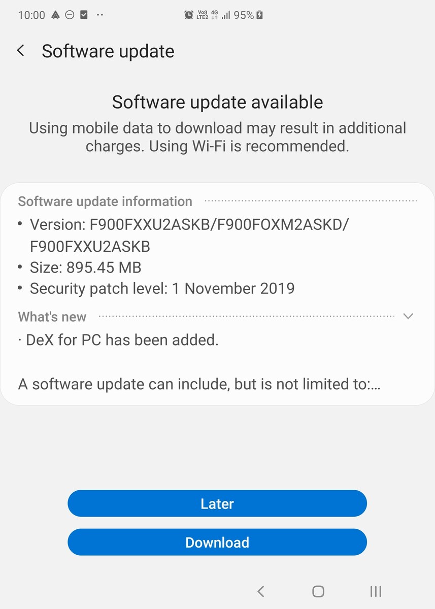Tap the Android home navigation button

point(318,591)
